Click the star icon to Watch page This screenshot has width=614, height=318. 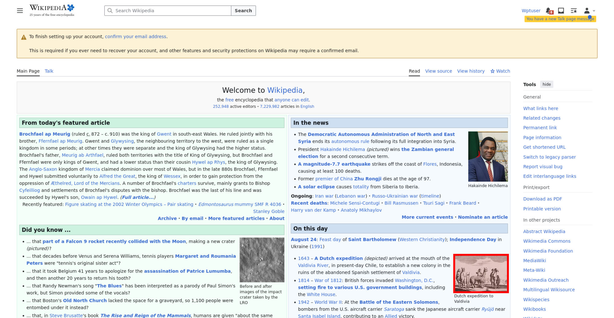492,71
